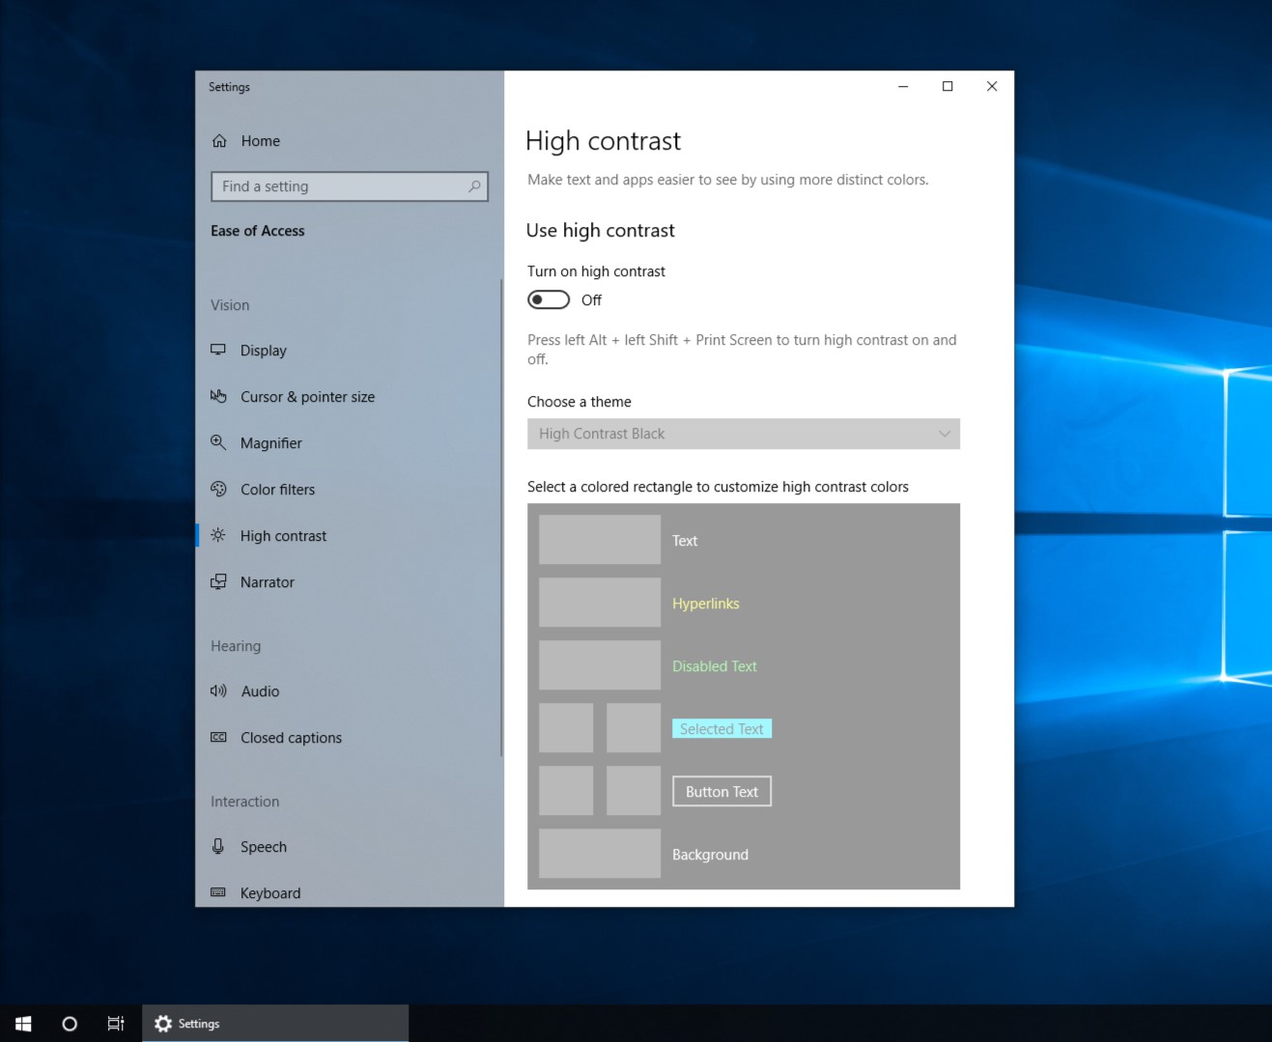The width and height of the screenshot is (1272, 1042).
Task: Select the High contrast sidebar item
Action: tap(283, 536)
